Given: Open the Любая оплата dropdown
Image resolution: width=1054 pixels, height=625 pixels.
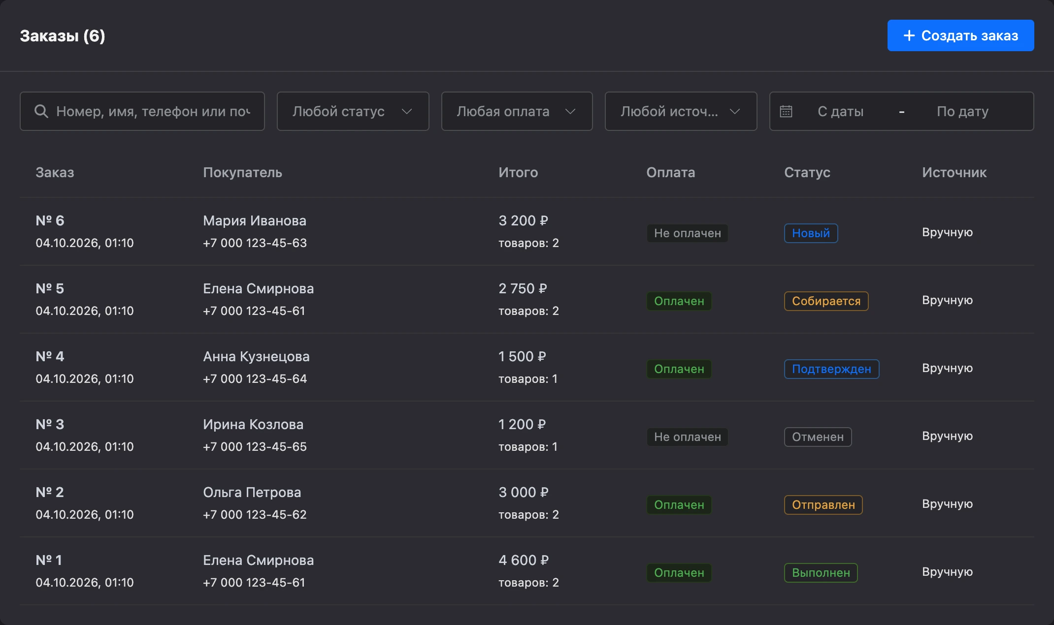Looking at the screenshot, I should 517,111.
